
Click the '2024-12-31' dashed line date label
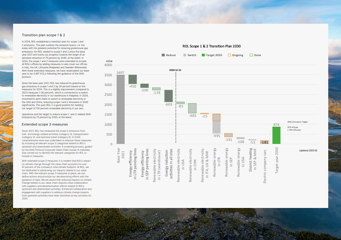pyautogui.click(x=175, y=70)
